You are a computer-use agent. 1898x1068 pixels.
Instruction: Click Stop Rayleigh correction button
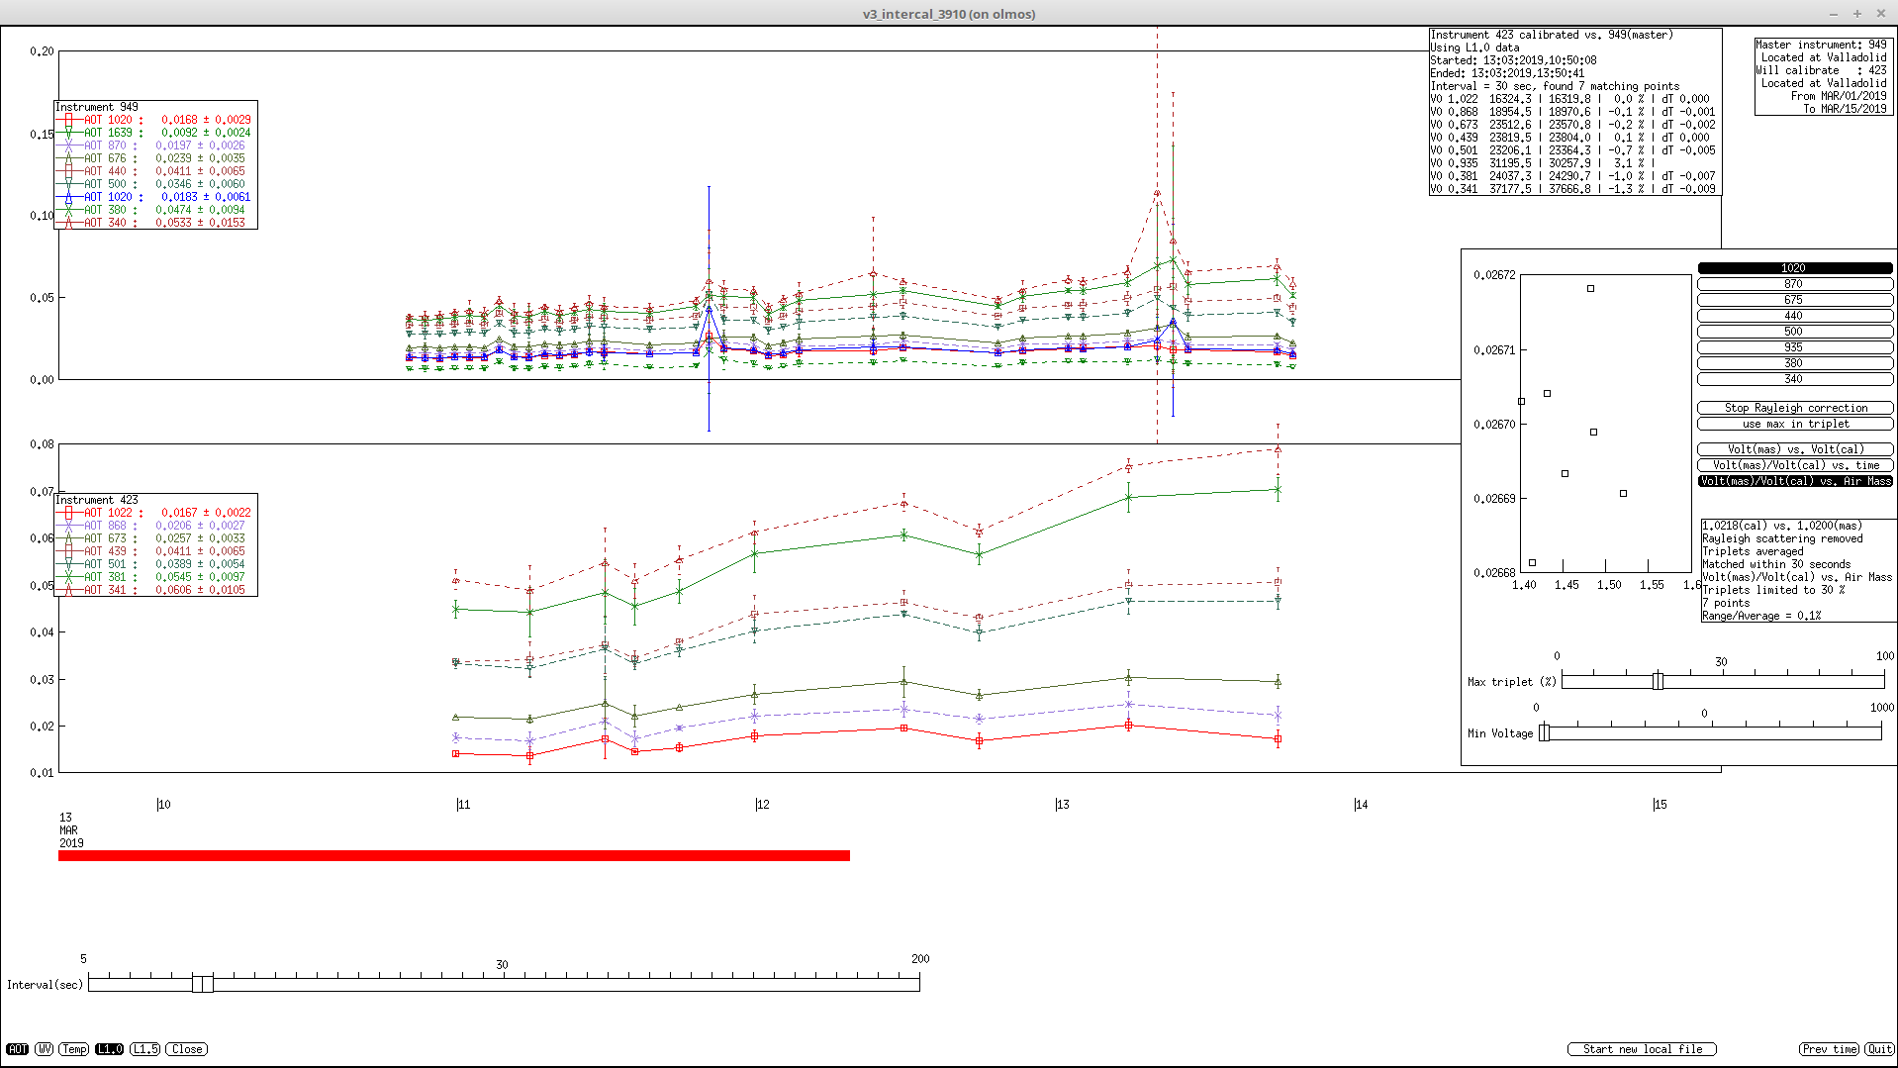1795,408
